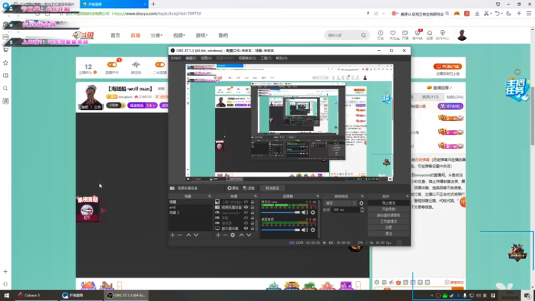Screen dimensions: 535x301
Task: Click browser download icon in toolbar
Action: pos(477,13)
